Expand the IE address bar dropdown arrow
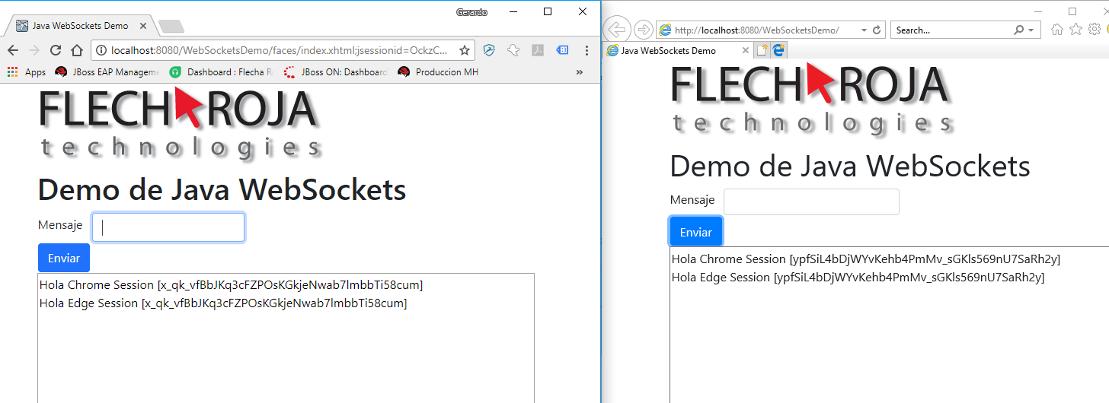This screenshot has height=403, width=1109. point(864,30)
